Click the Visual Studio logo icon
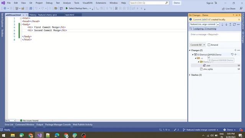Viewport: 245px width, 138px height. 3,3
